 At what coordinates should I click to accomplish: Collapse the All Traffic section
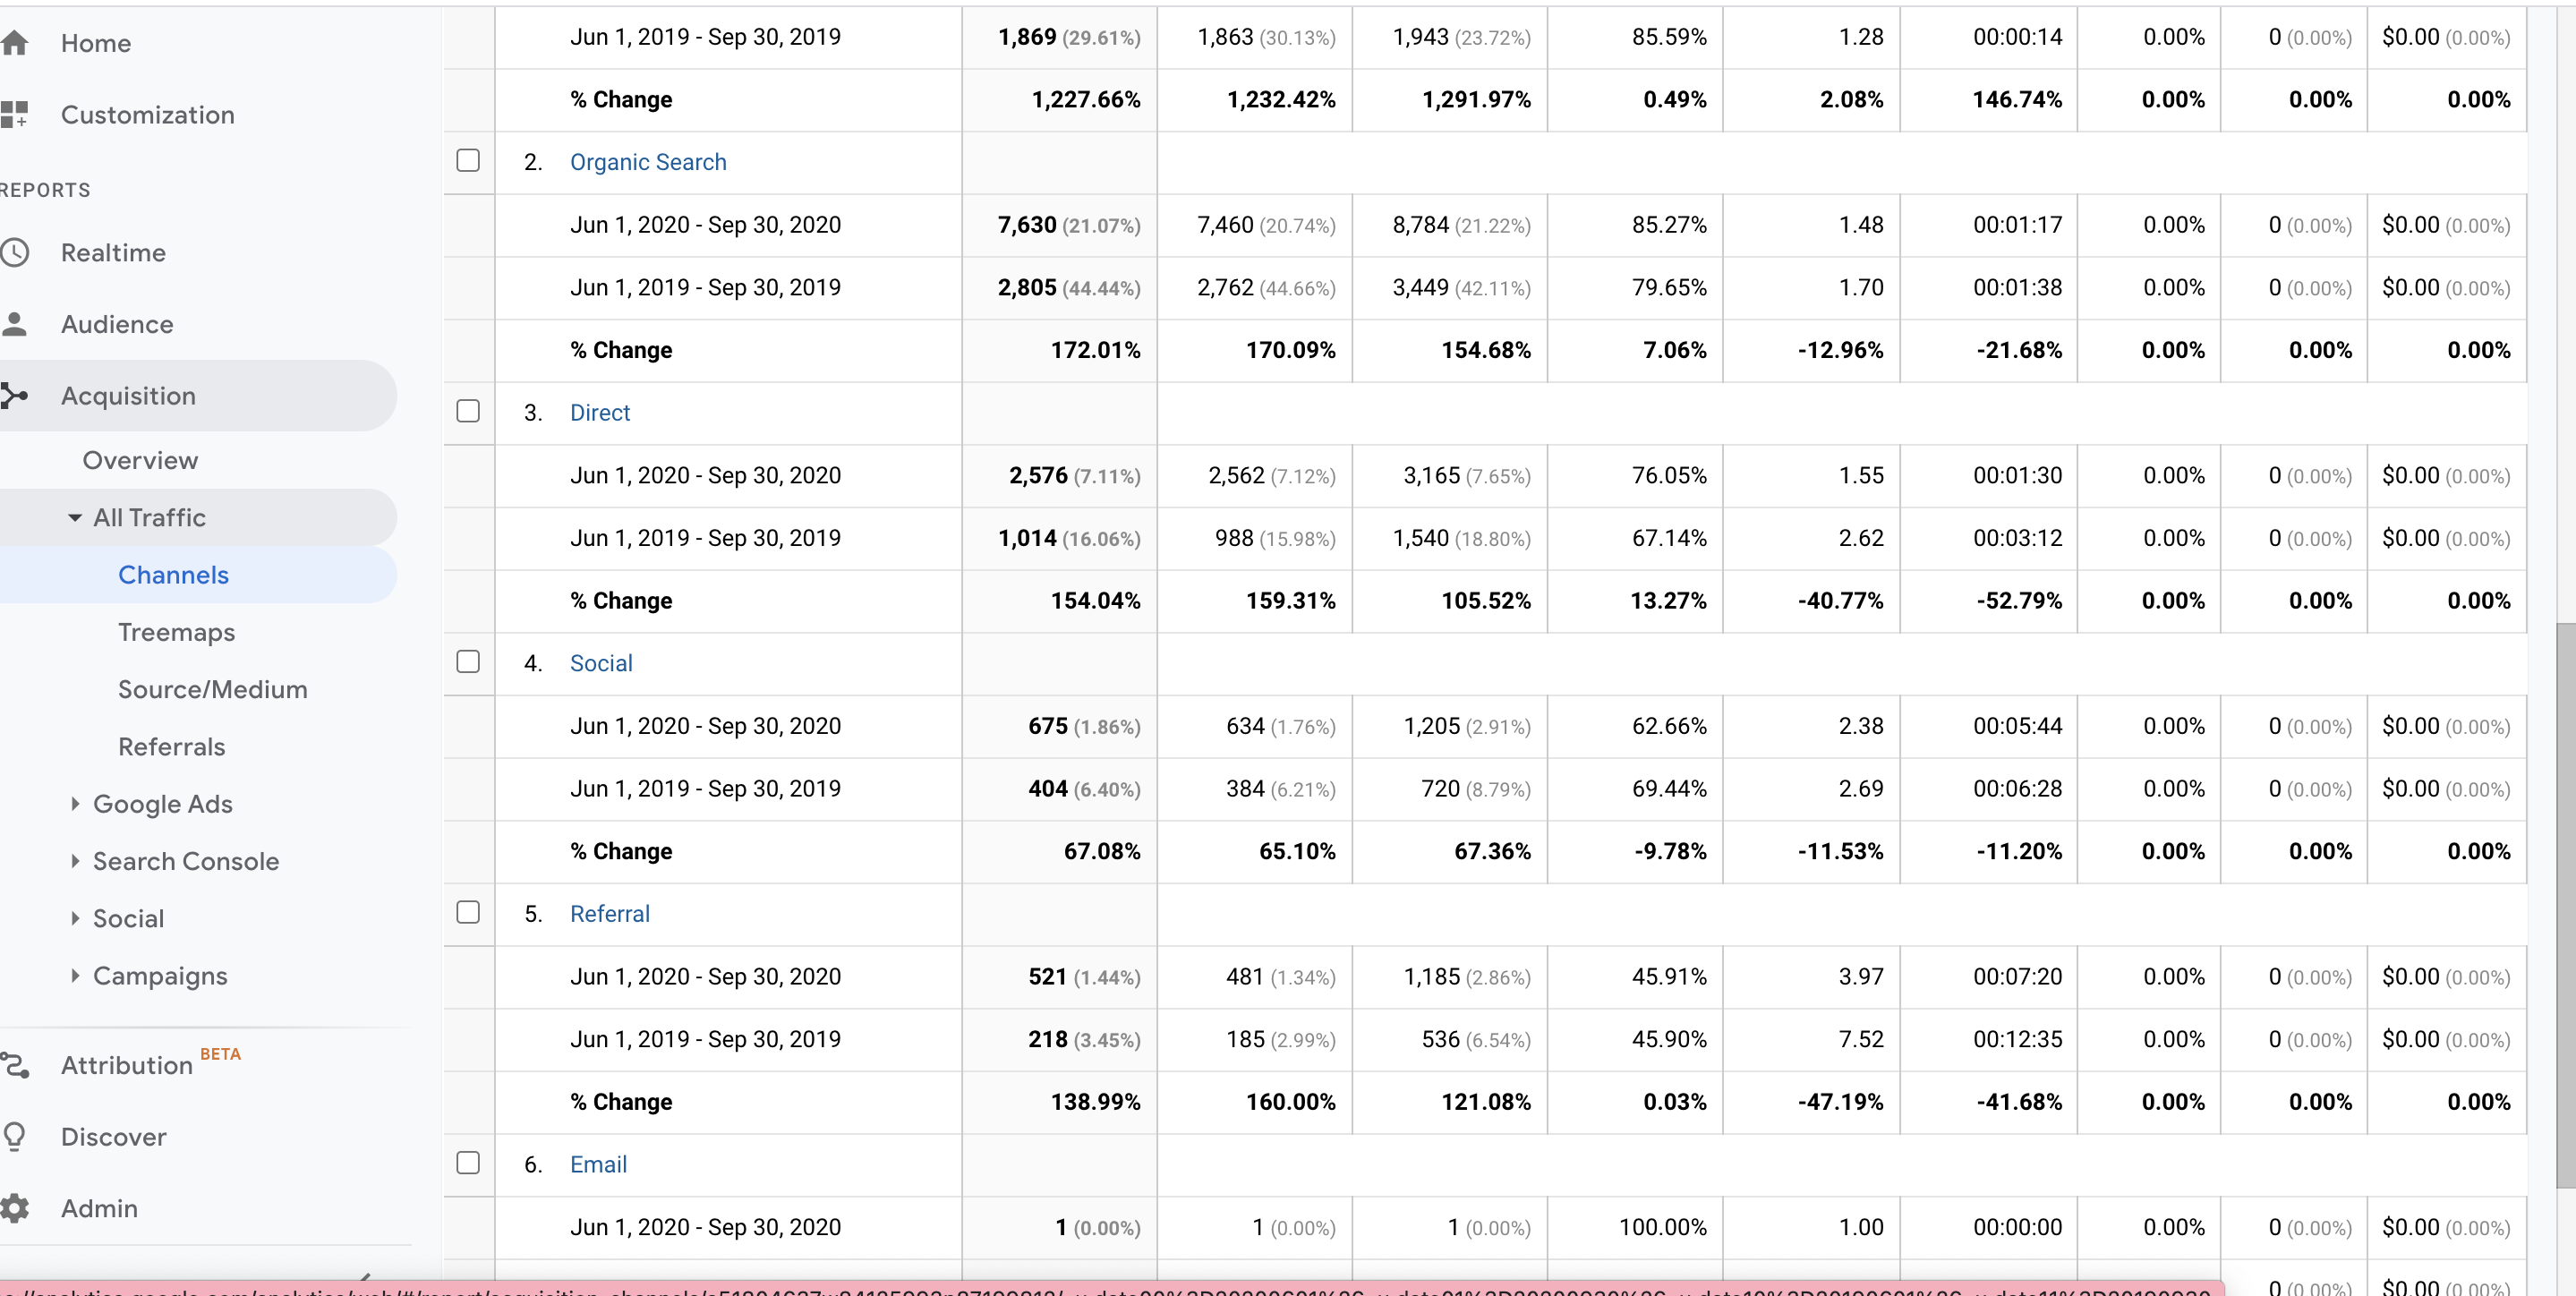coord(75,518)
